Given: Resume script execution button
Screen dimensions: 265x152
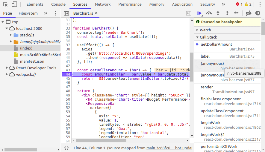Looking at the screenshot, I should pos(200,13).
